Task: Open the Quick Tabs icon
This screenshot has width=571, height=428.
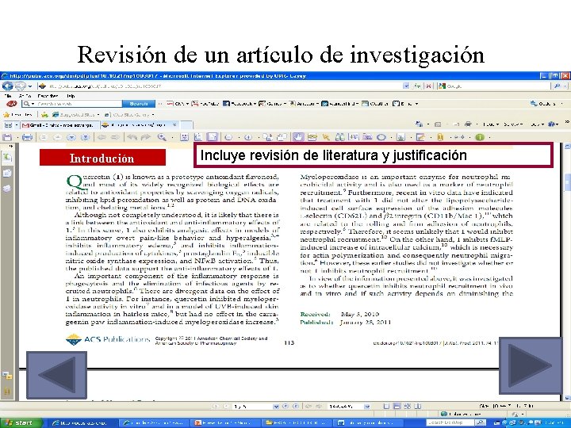Action: click(x=8, y=125)
